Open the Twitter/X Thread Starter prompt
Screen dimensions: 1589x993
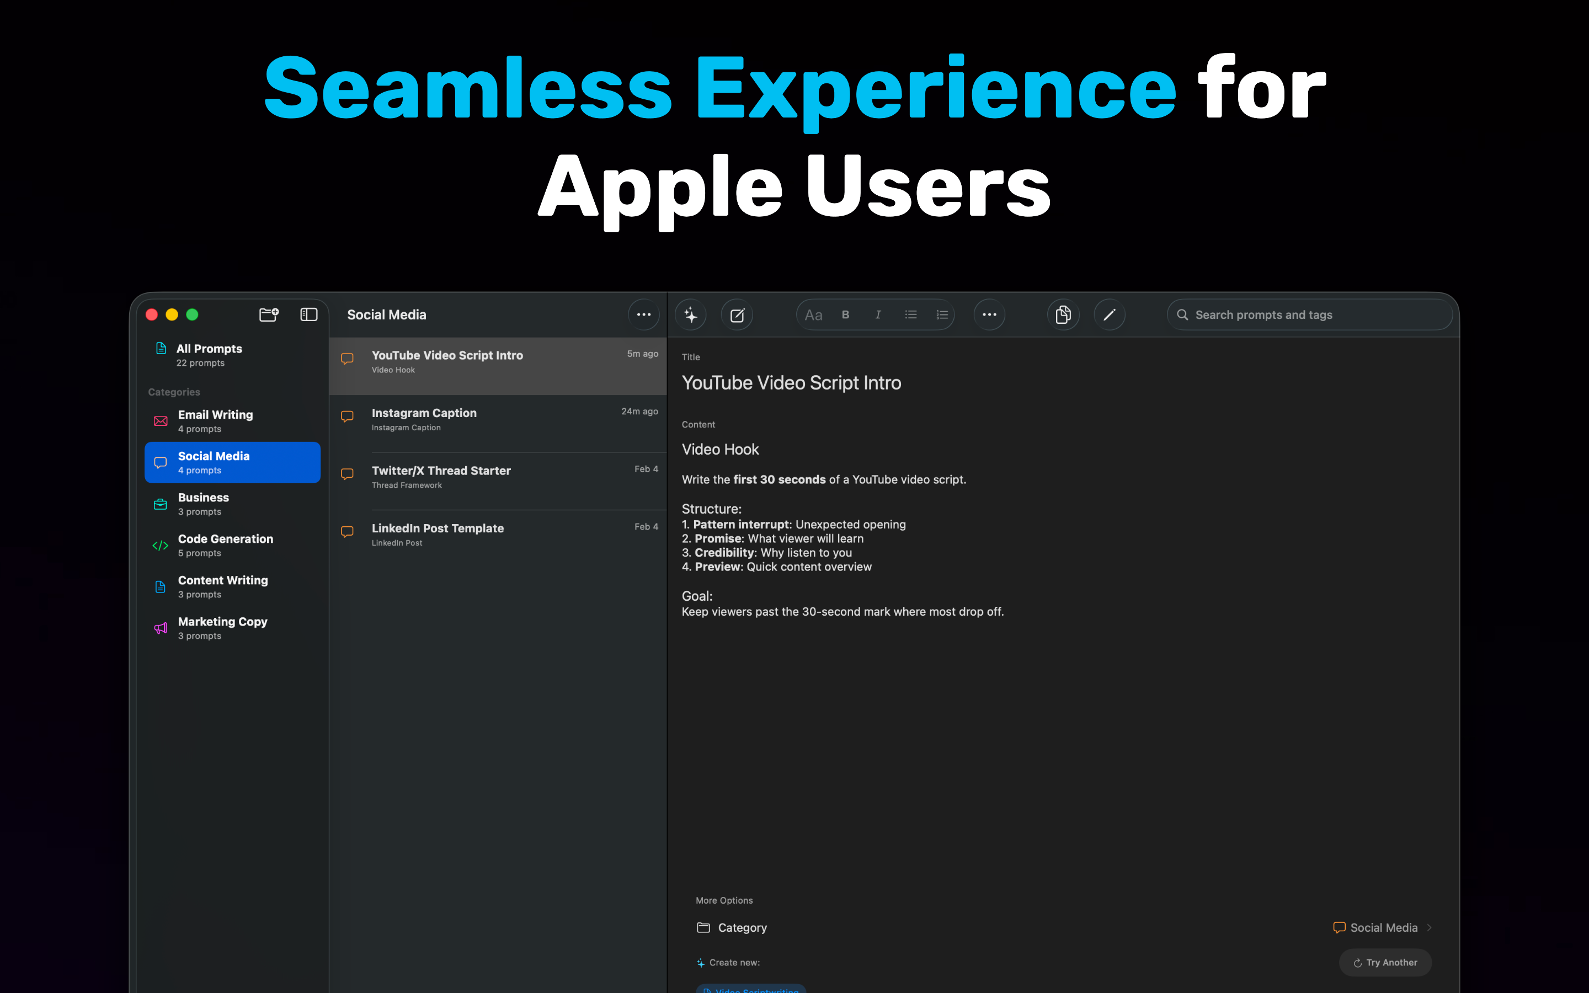click(498, 482)
